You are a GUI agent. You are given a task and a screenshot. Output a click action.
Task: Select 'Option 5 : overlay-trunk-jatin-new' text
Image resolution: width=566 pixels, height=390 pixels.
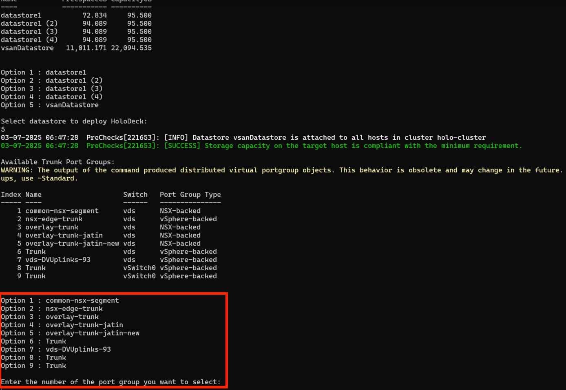coord(70,333)
